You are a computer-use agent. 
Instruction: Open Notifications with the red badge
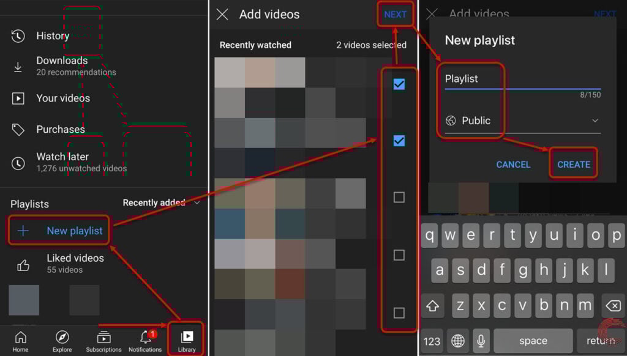[145, 341]
